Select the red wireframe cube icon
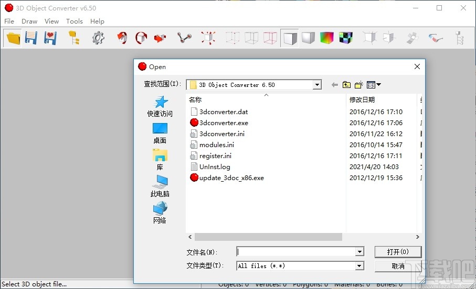Viewport: 476px width, 289px height. click(270, 38)
